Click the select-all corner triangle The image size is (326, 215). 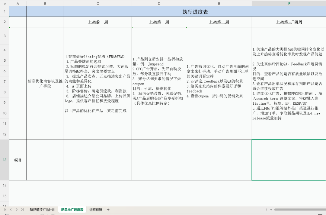click(5, 4)
